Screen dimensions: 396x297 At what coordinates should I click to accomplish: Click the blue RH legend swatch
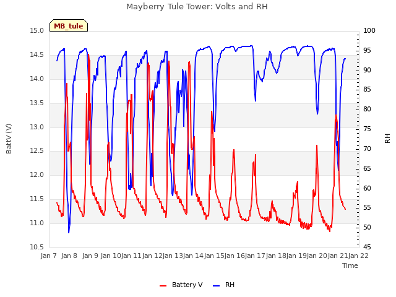click(217, 286)
